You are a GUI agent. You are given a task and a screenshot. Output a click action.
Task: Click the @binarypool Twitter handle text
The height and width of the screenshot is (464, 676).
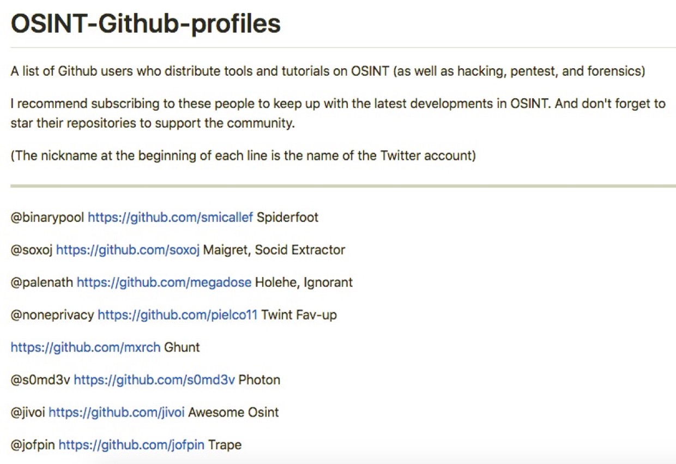pyautogui.click(x=47, y=218)
